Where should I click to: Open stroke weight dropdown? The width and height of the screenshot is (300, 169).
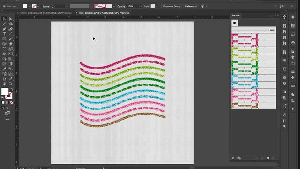pyautogui.click(x=67, y=6)
